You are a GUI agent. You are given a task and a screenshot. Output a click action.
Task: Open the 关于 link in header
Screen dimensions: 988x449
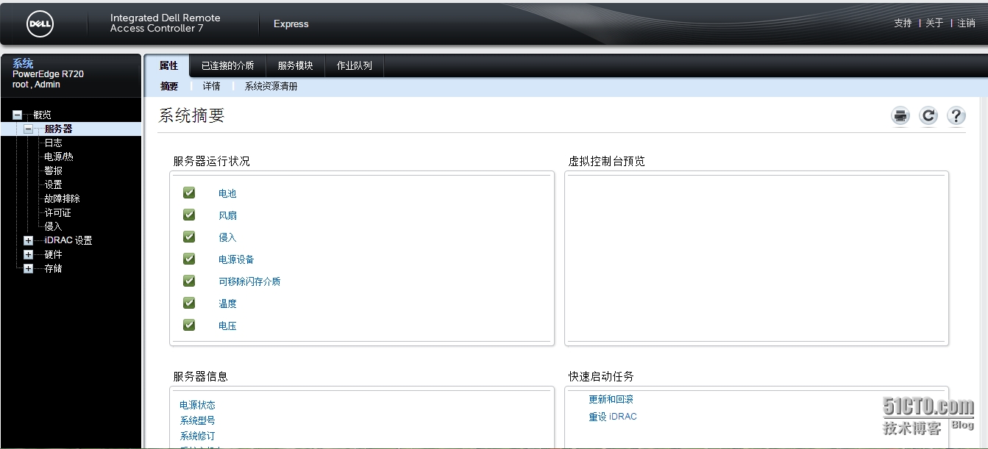point(934,24)
